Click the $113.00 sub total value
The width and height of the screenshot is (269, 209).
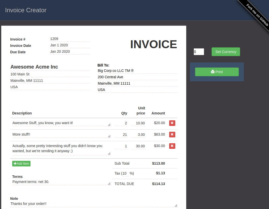[x=159, y=163]
